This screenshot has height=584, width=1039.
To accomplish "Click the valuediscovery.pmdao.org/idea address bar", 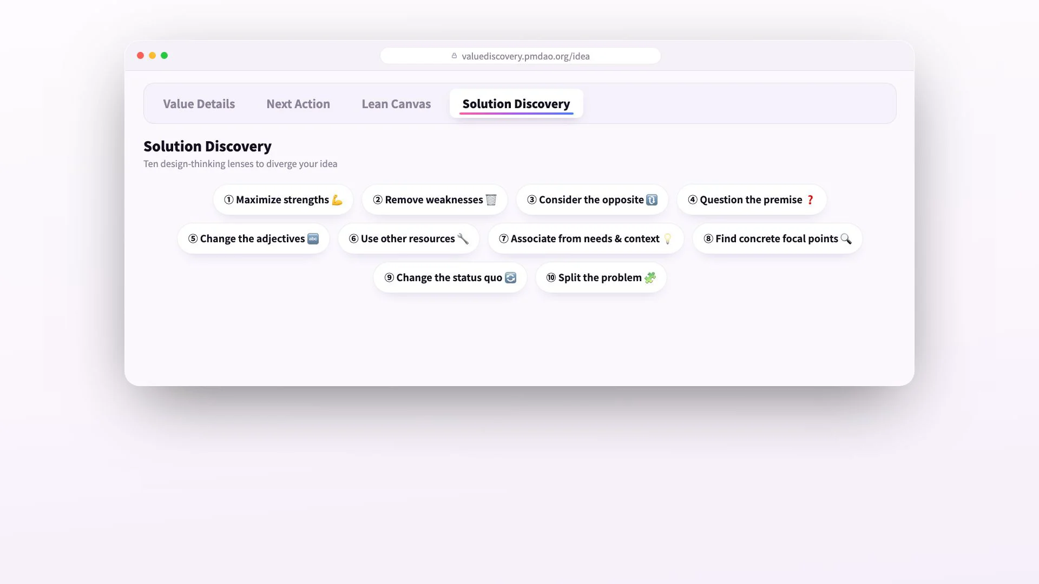I will tap(520, 56).
